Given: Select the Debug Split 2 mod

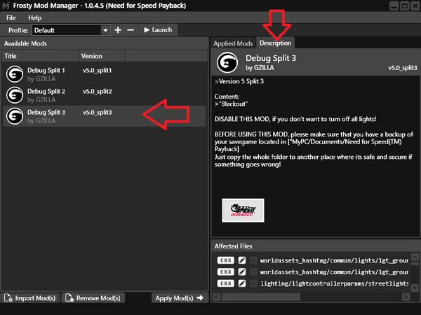Looking at the screenshot, I should pyautogui.click(x=104, y=95).
